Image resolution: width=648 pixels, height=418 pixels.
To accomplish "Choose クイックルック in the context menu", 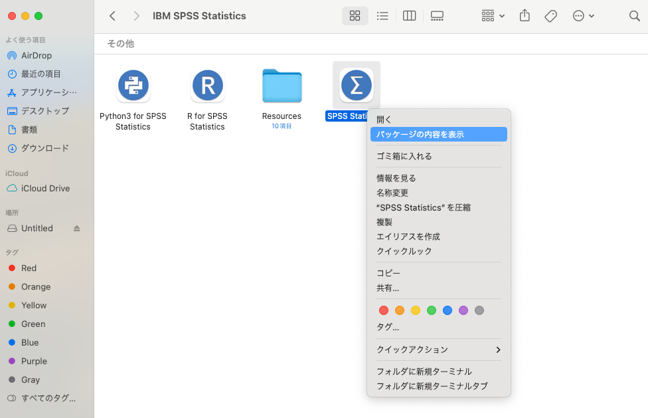I will coord(439,251).
